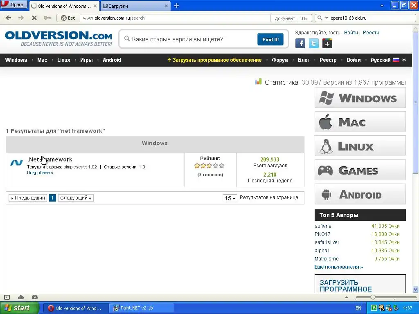Click the Linux category banner

(x=360, y=146)
